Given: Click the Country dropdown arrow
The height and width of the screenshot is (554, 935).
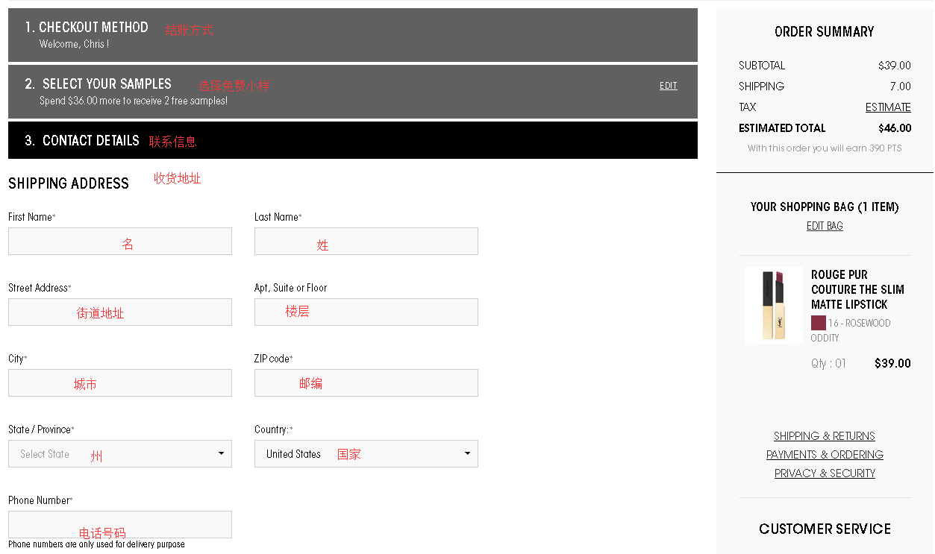Looking at the screenshot, I should (x=467, y=453).
